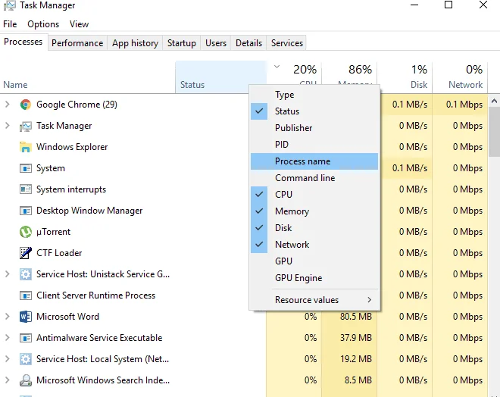Click the Google Chrome process icon
The height and width of the screenshot is (397, 500).
(x=26, y=105)
